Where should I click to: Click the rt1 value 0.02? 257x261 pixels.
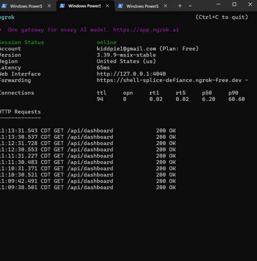click(x=156, y=99)
